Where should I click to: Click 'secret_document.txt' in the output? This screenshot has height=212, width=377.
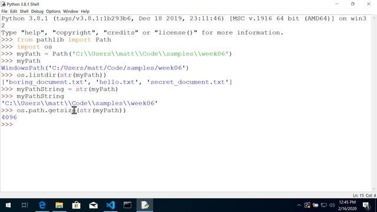point(187,82)
